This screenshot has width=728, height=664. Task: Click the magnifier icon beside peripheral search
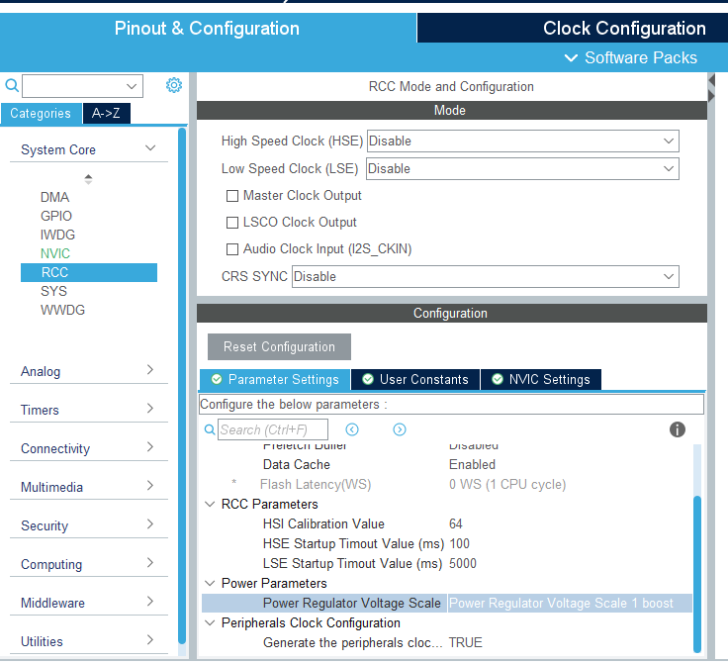12,85
